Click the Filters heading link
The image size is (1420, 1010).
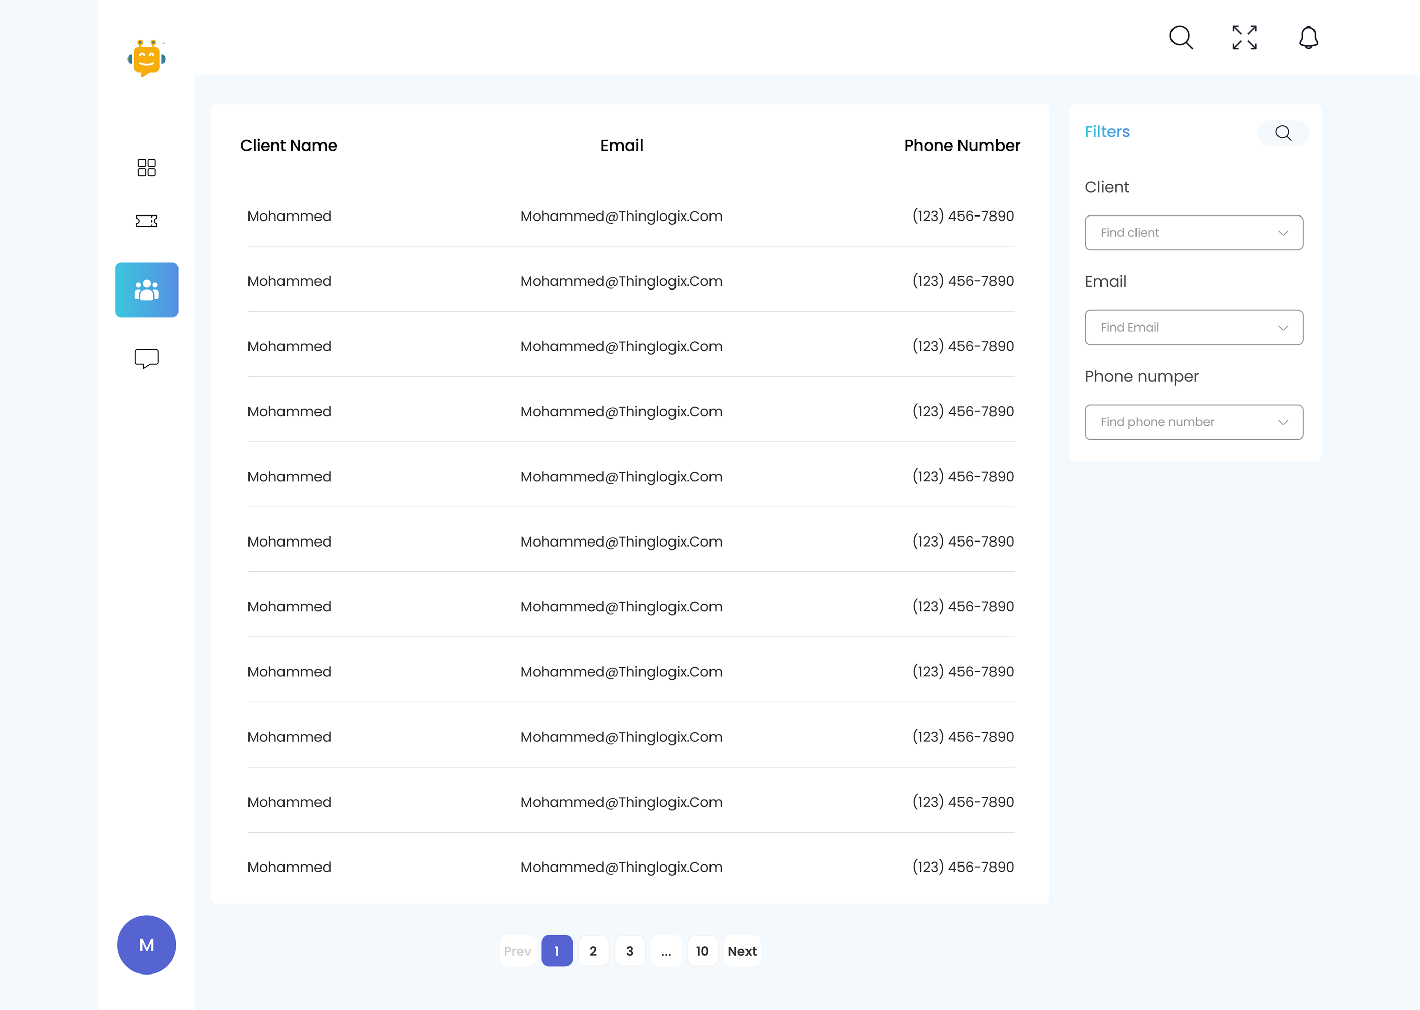click(x=1107, y=132)
